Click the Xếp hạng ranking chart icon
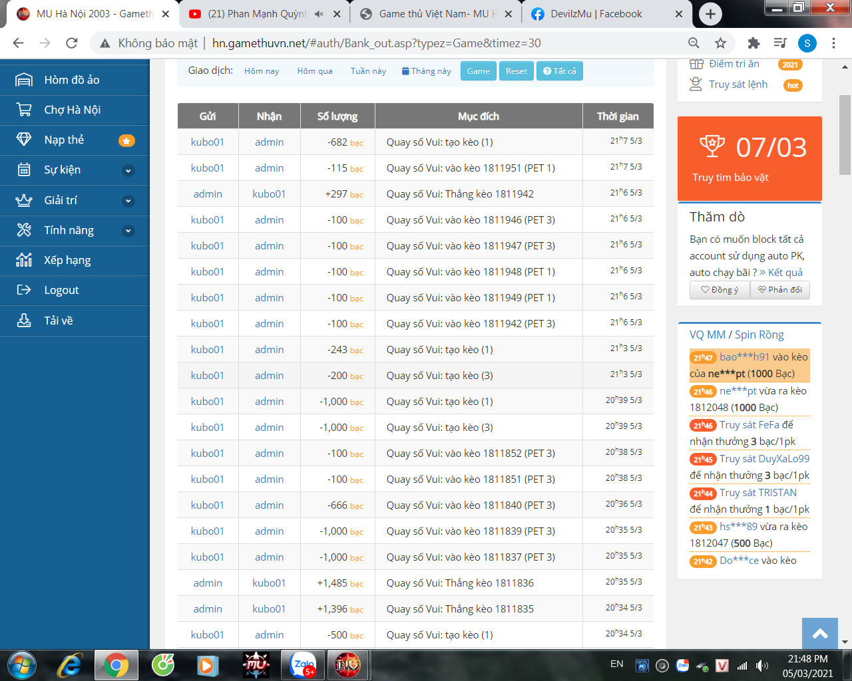The height and width of the screenshot is (681, 852). (24, 260)
